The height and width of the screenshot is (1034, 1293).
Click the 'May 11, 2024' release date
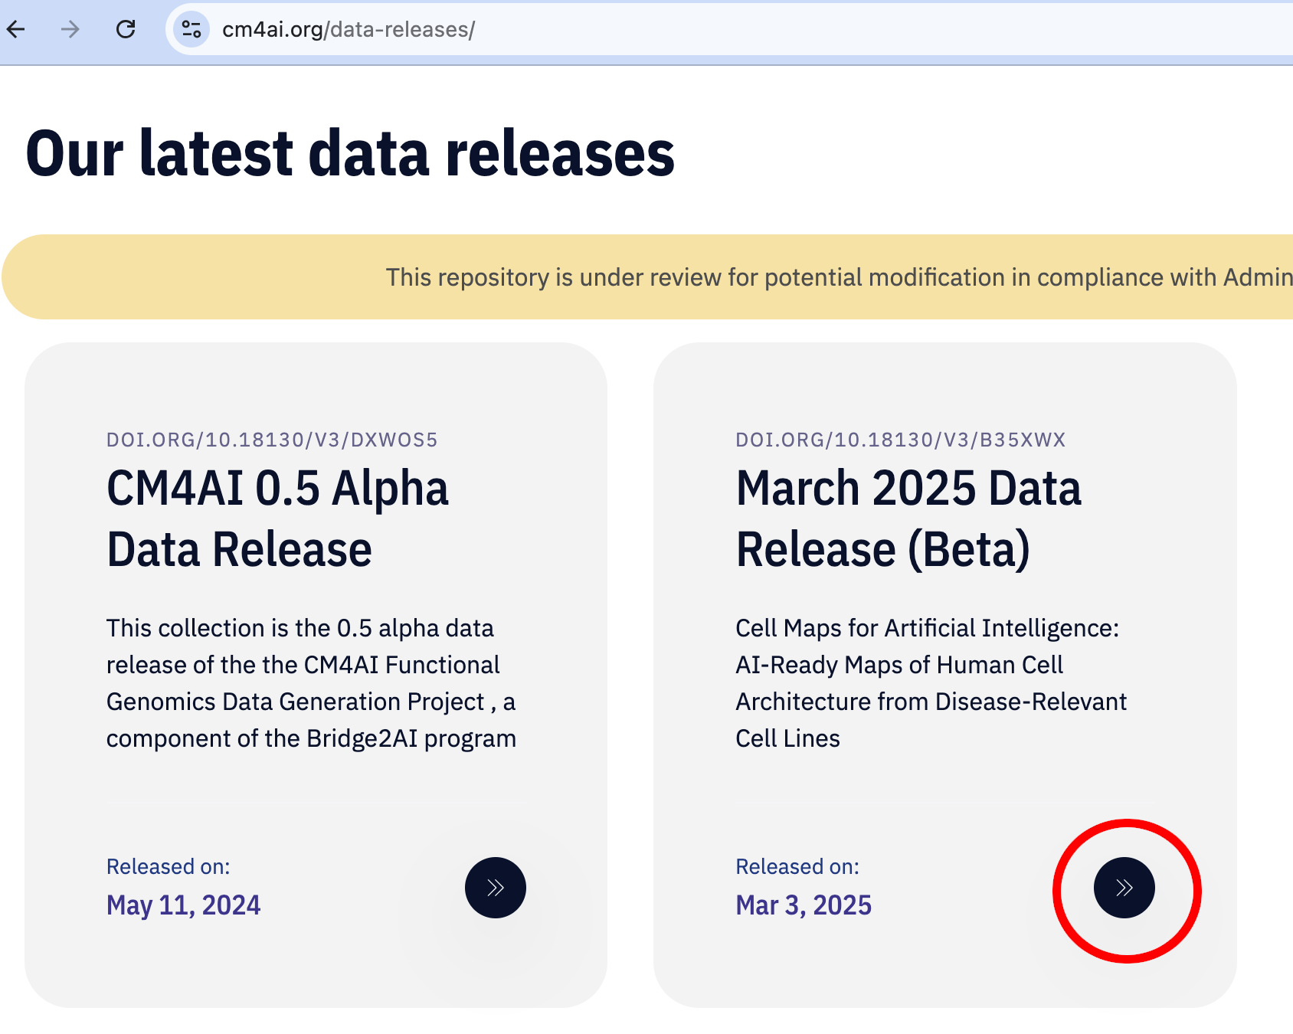coord(184,905)
